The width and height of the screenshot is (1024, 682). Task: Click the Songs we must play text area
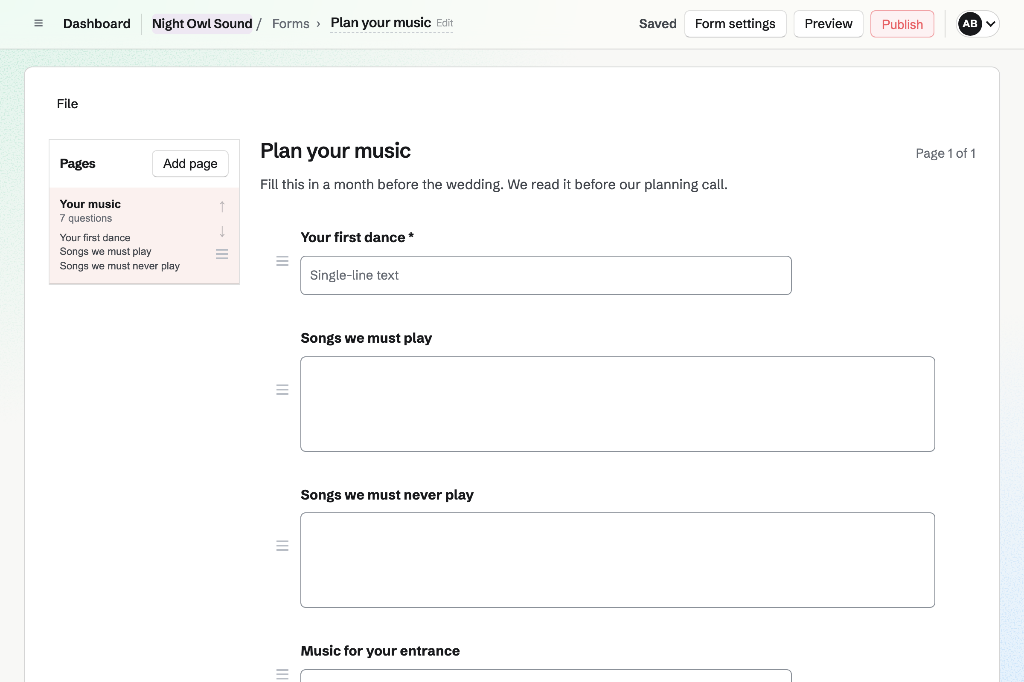[x=618, y=404]
